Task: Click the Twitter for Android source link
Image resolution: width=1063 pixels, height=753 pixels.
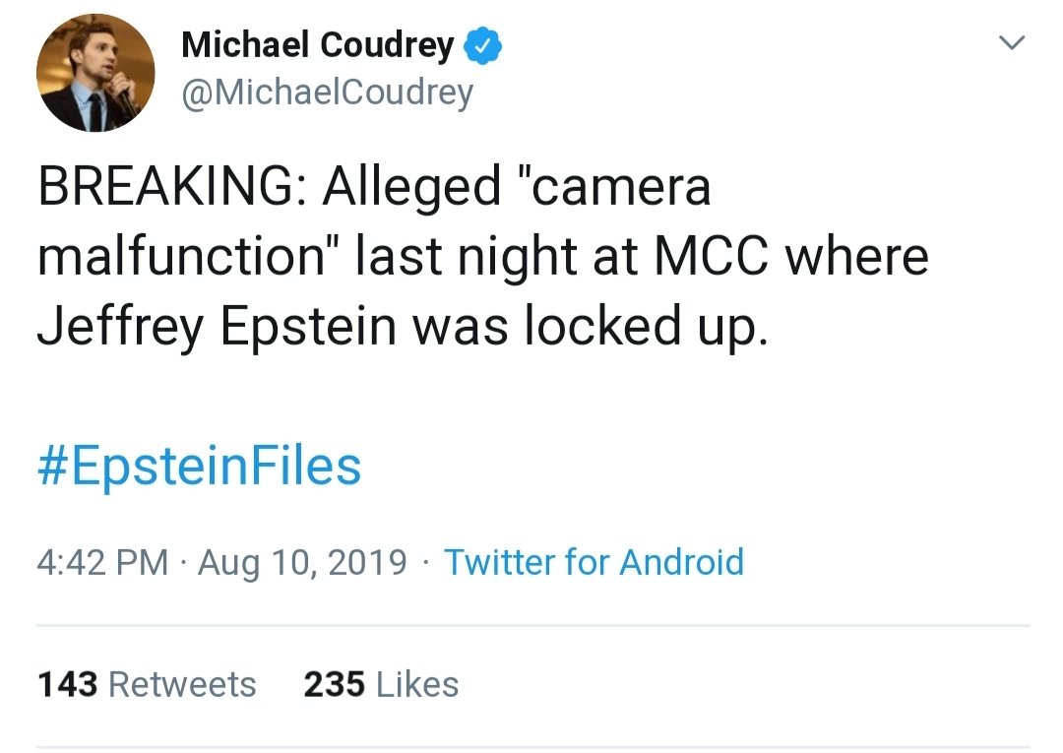Action: click(x=594, y=562)
